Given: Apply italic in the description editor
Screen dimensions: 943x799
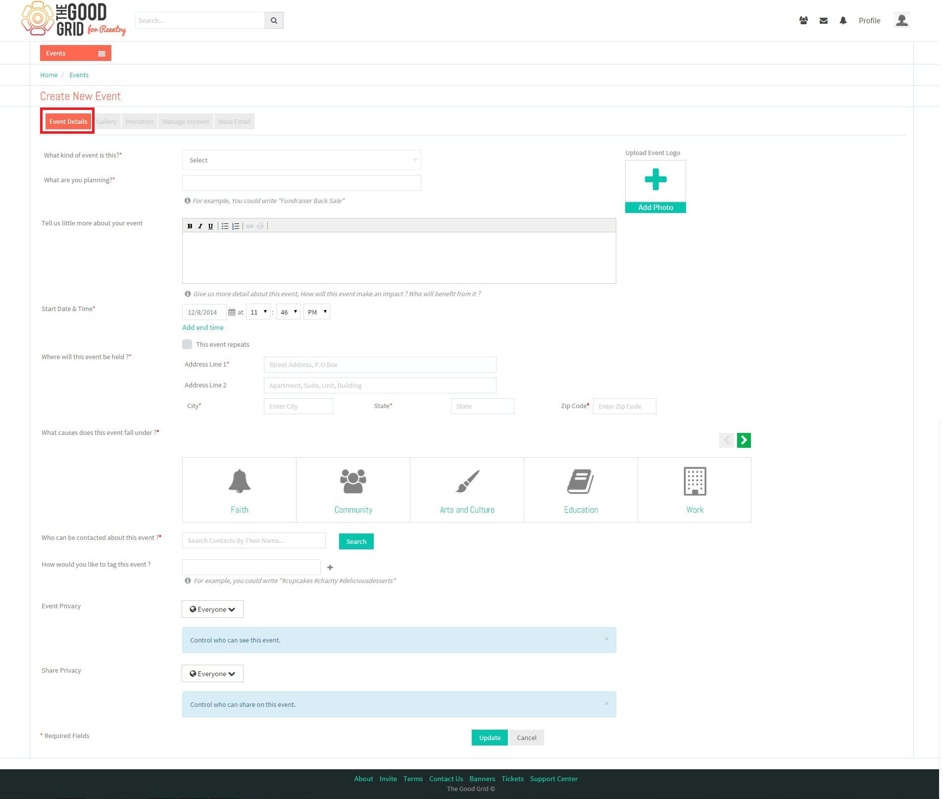Looking at the screenshot, I should [x=200, y=226].
